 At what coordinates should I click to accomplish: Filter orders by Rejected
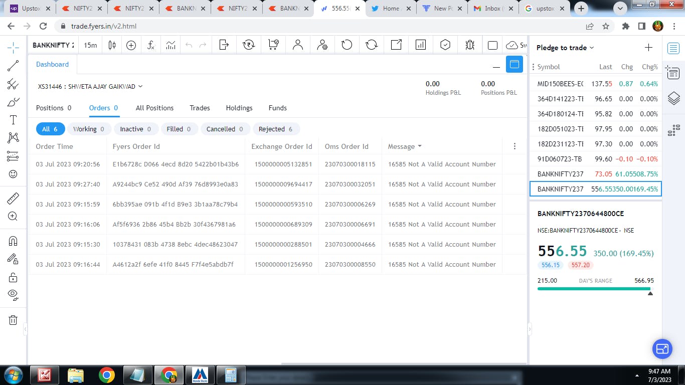coord(276,129)
